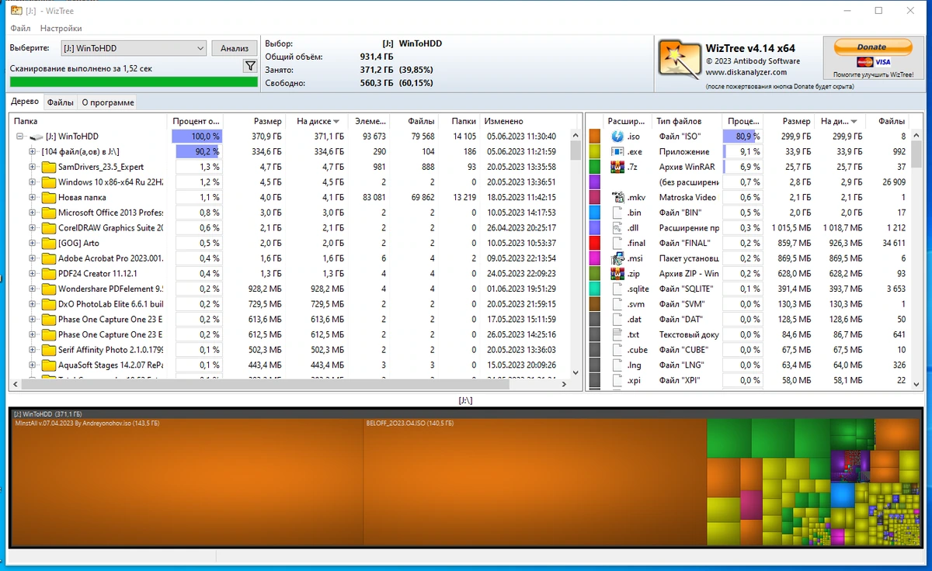The width and height of the screenshot is (932, 571).
Task: Switch to the Дерево tab
Action: point(25,102)
